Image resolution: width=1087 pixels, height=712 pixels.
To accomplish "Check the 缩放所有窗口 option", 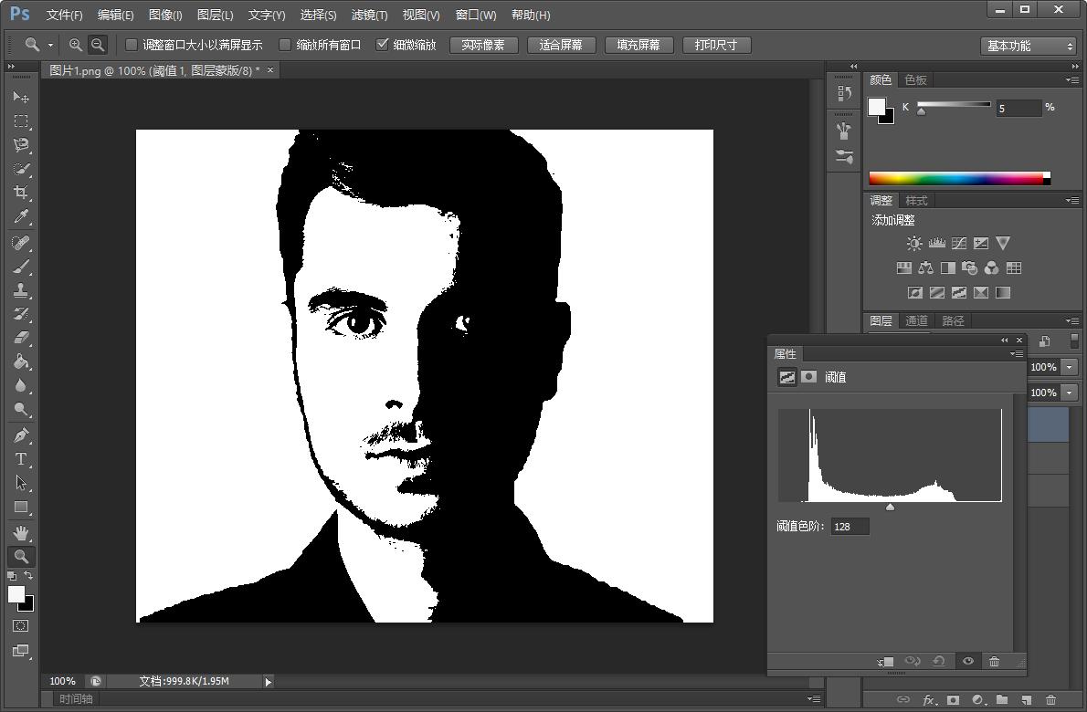I will coord(285,45).
